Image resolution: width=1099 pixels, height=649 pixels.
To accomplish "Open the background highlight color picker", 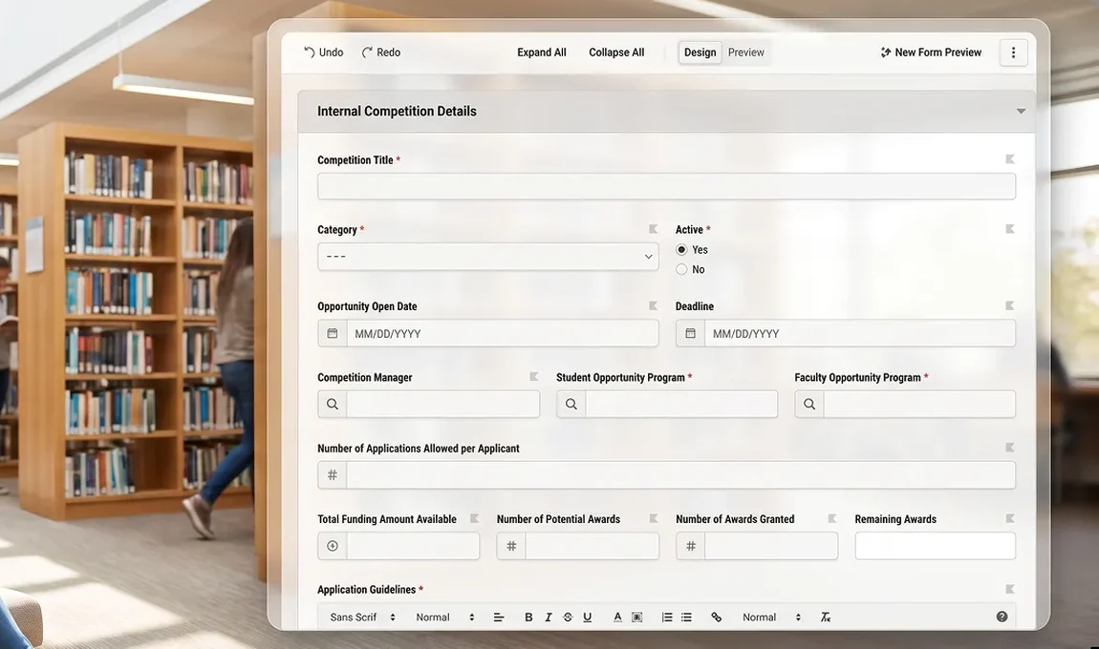I will click(636, 617).
